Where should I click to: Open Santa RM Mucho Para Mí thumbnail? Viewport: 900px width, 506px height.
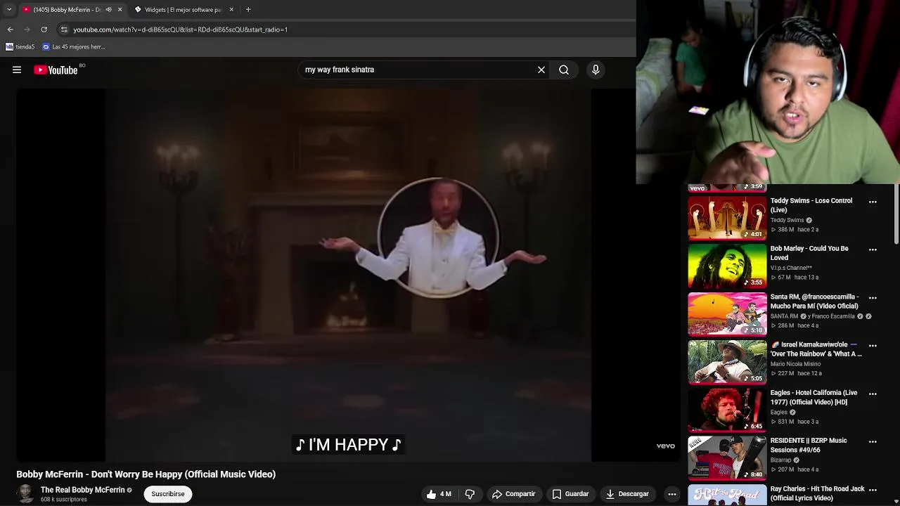pyautogui.click(x=727, y=313)
